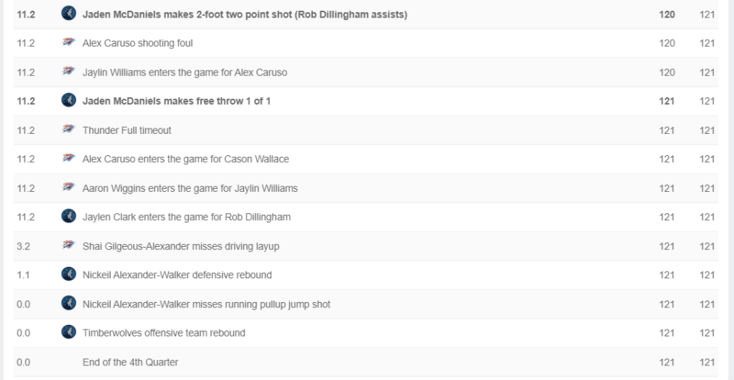Click the 1.1 time cell
The width and height of the screenshot is (734, 380).
(24, 275)
